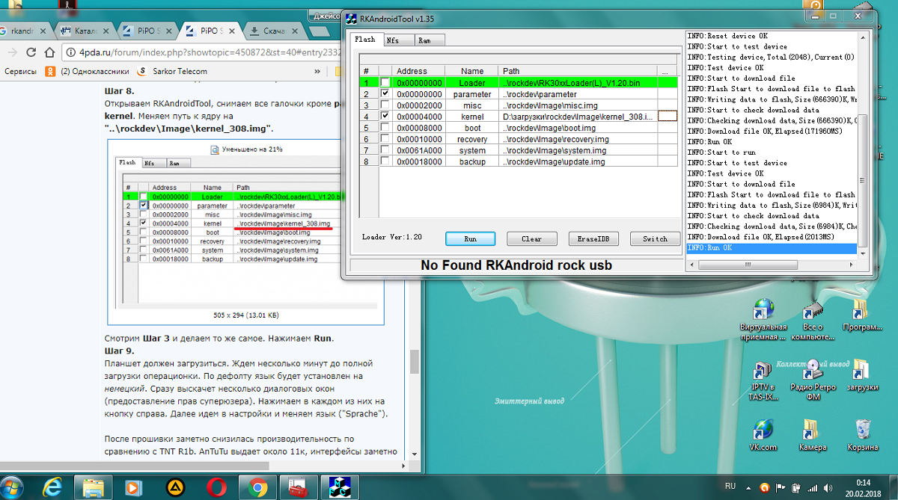Browse for the kernel image path cell
The width and height of the screenshot is (898, 500).
[x=666, y=117]
